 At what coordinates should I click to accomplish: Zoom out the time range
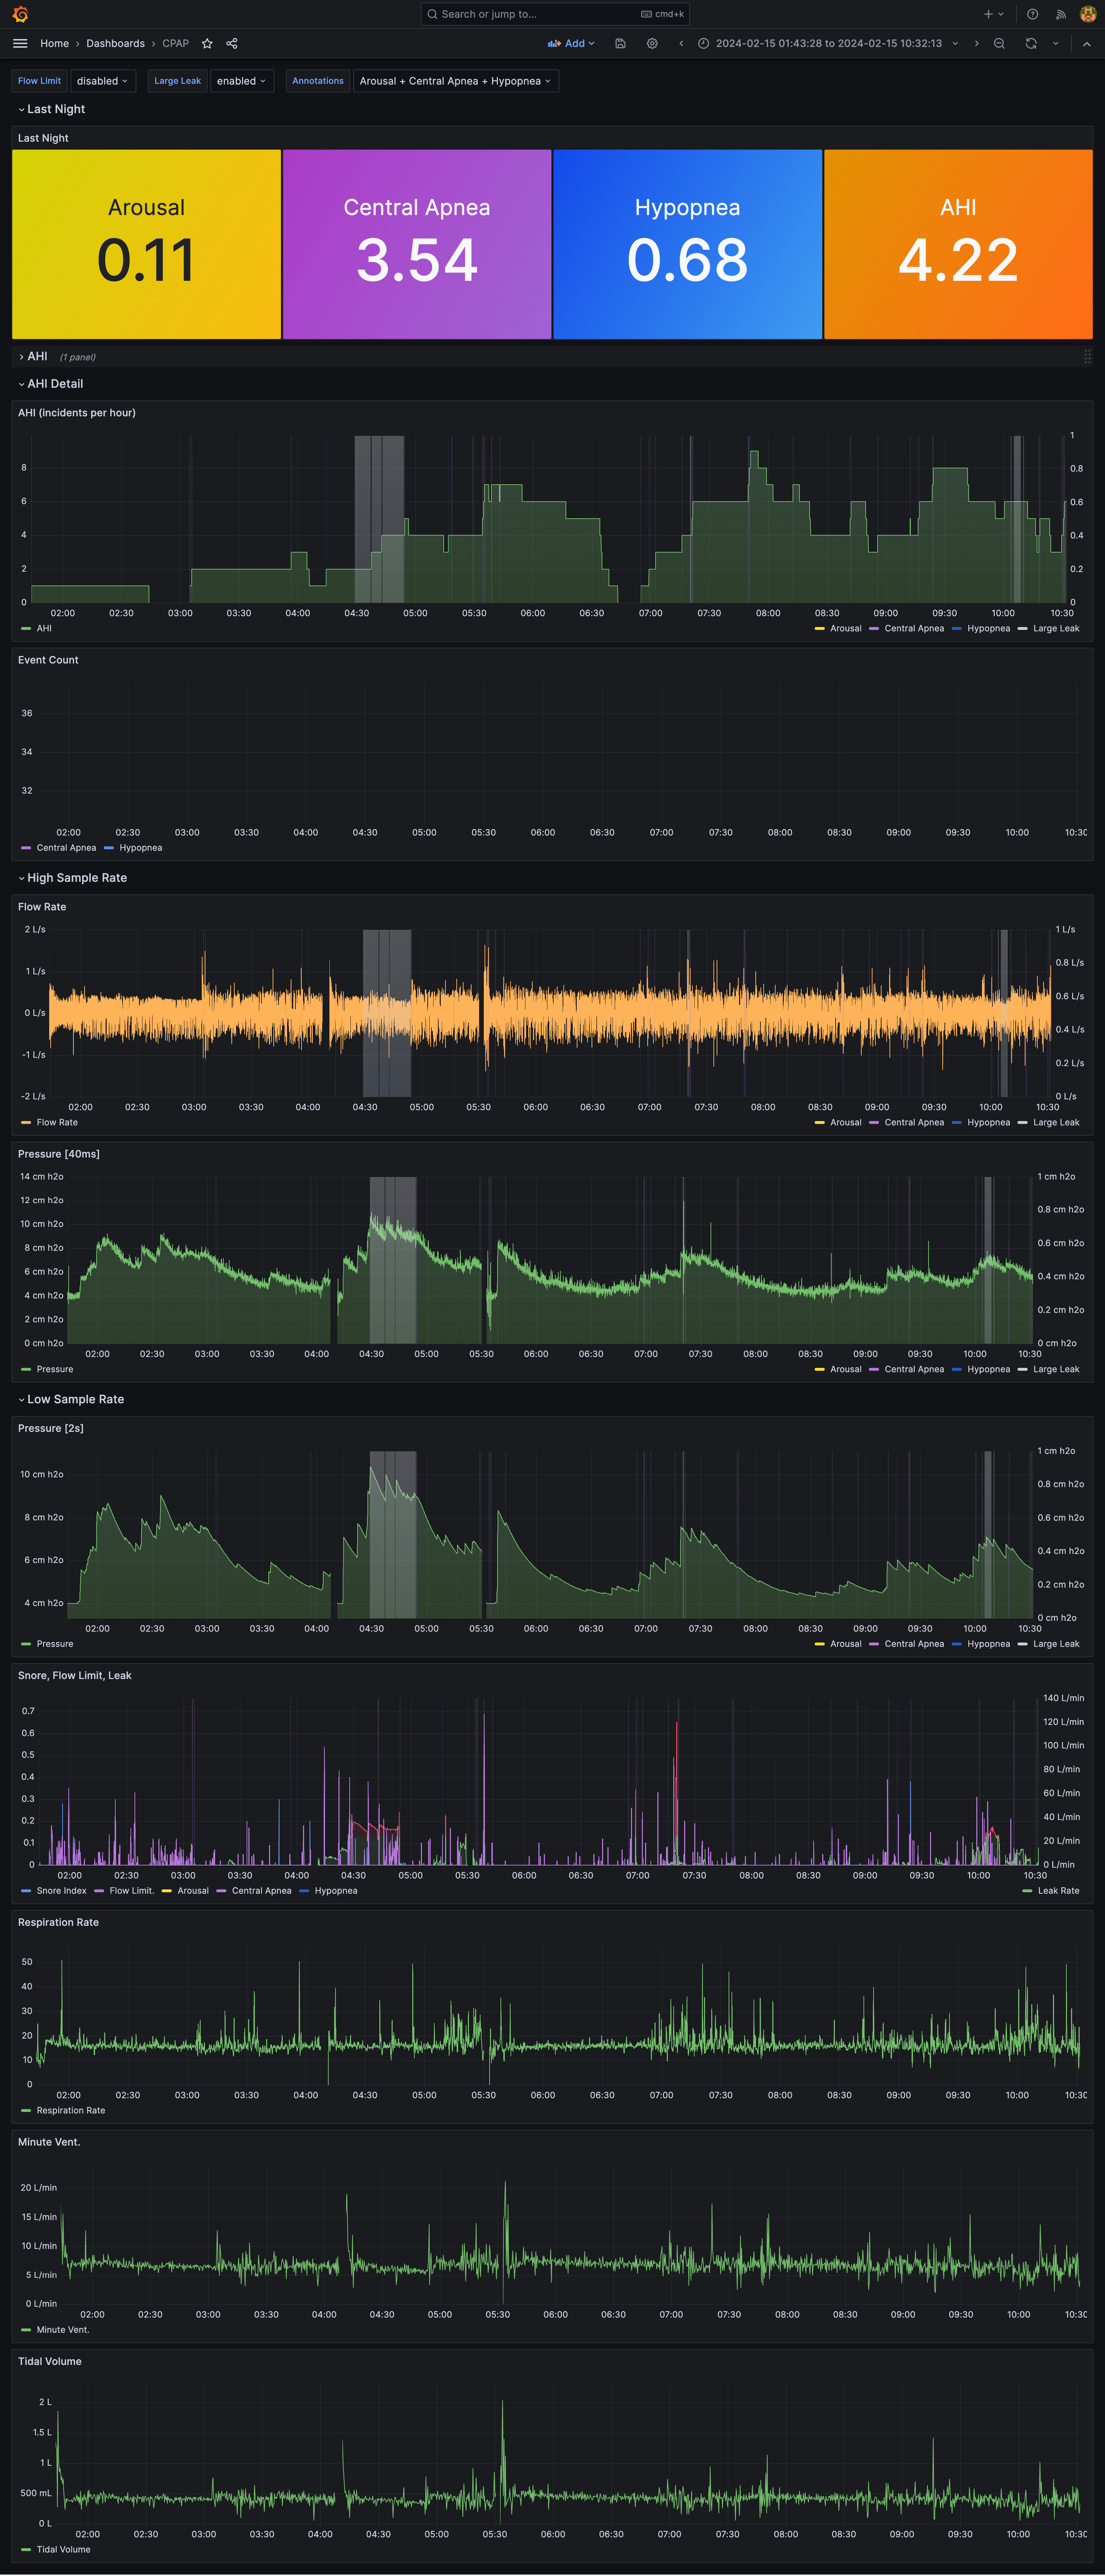(x=999, y=43)
